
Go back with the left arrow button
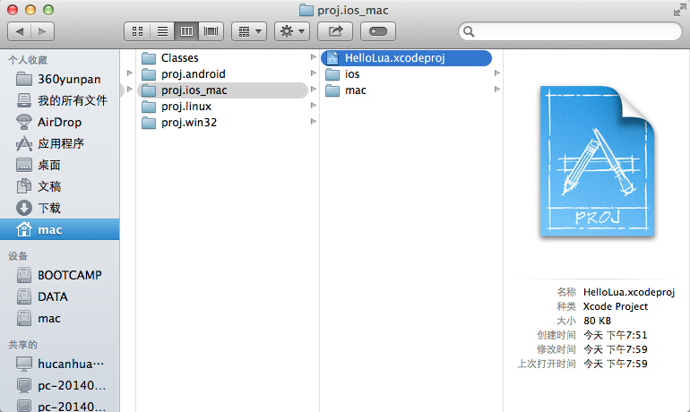pos(20,31)
